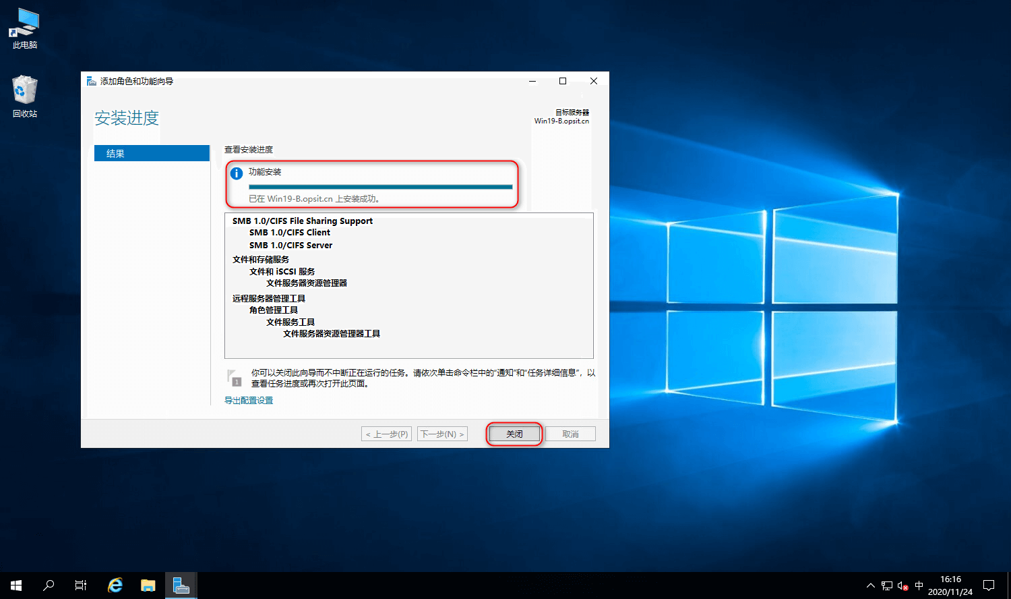Select 远程服务器管理工具 entry

269,298
